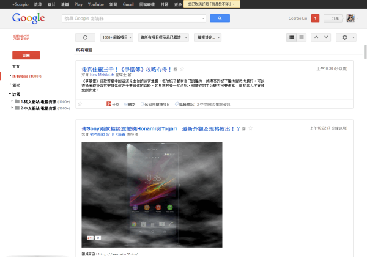This screenshot has height=261, width=367.
Task: Click the Scorpio Liu account name
Action: 298,18
